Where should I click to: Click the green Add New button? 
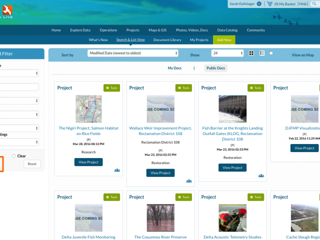point(223,39)
